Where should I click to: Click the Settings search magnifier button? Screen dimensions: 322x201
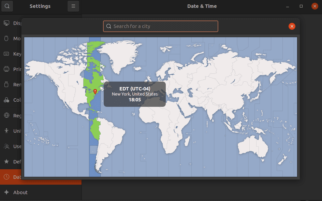(7, 6)
